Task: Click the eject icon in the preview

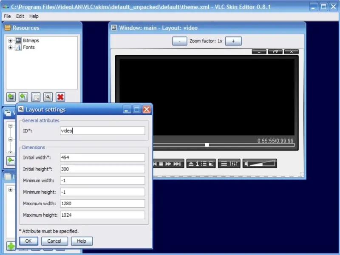Action: pyautogui.click(x=191, y=164)
